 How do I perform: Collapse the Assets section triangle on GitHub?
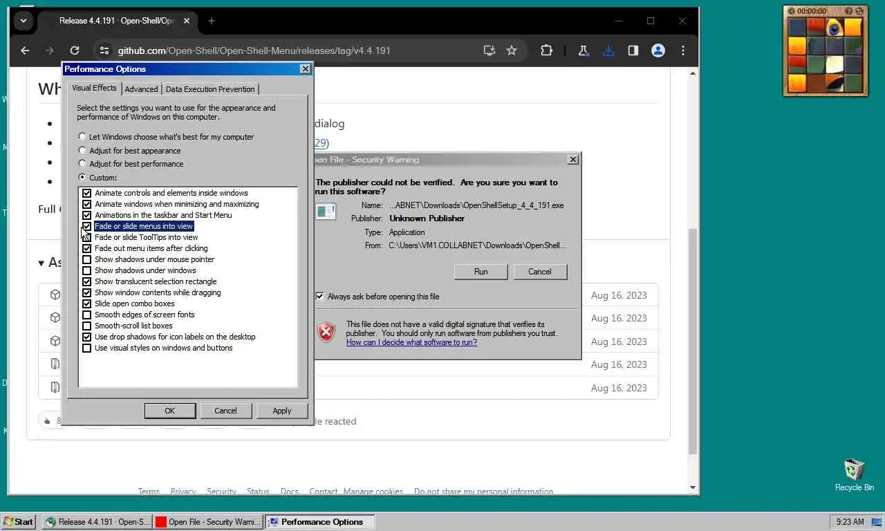[x=41, y=263]
